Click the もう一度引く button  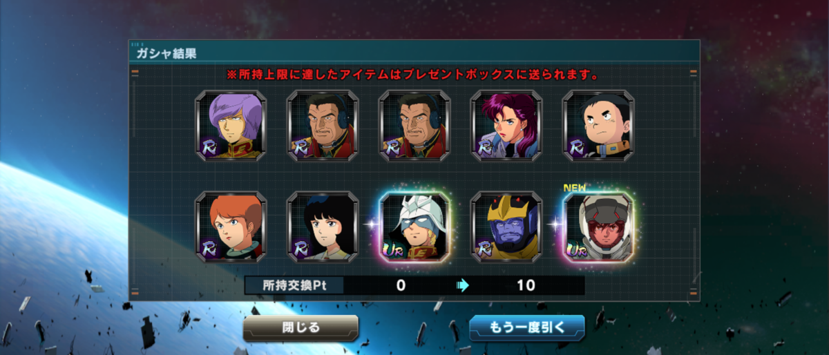point(527,327)
